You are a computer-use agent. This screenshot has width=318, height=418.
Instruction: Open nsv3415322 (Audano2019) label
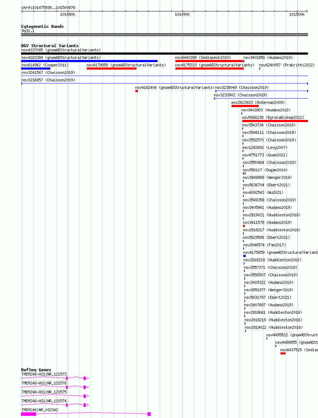(x=269, y=282)
